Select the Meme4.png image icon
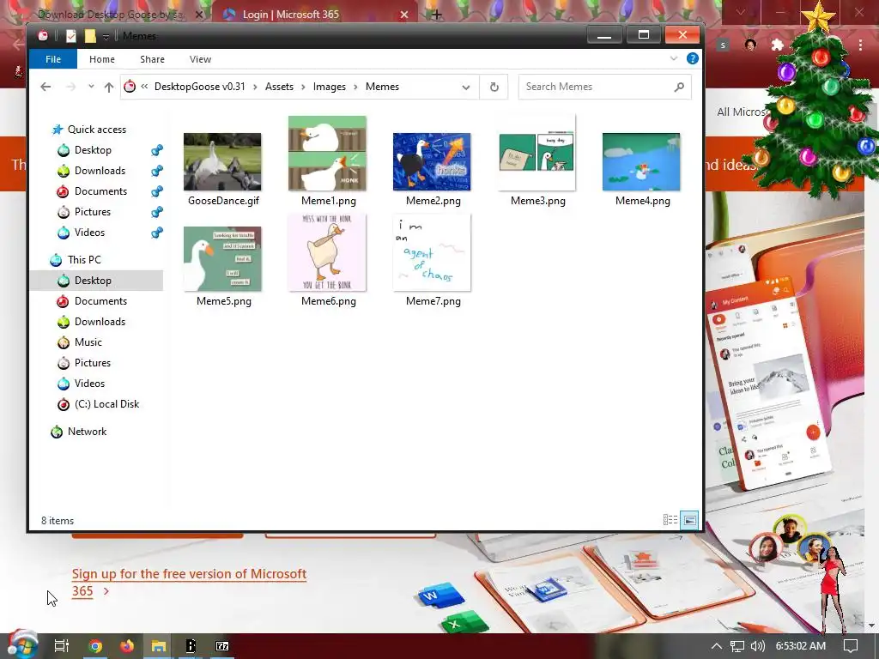This screenshot has height=659, width=879. pos(641,161)
